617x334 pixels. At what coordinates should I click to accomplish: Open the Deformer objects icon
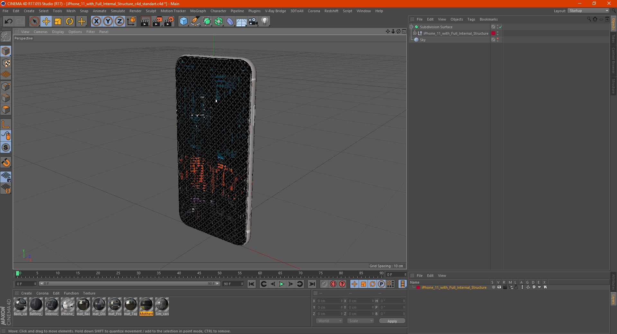230,22
